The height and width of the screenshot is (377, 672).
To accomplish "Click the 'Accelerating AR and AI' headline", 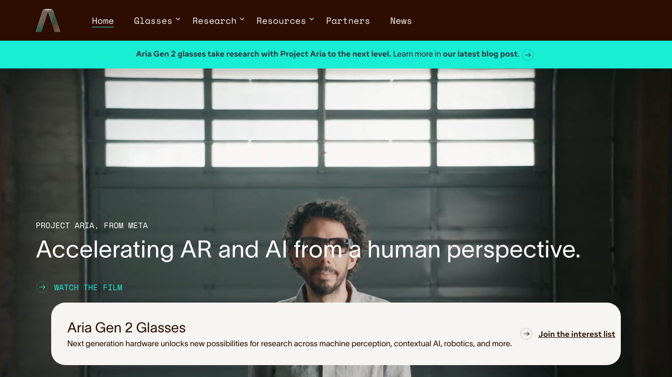I will [308, 250].
